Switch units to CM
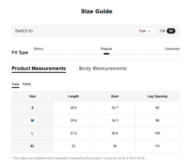Image resolution: width=189 pixels, height=164 pixels. coord(163,31)
